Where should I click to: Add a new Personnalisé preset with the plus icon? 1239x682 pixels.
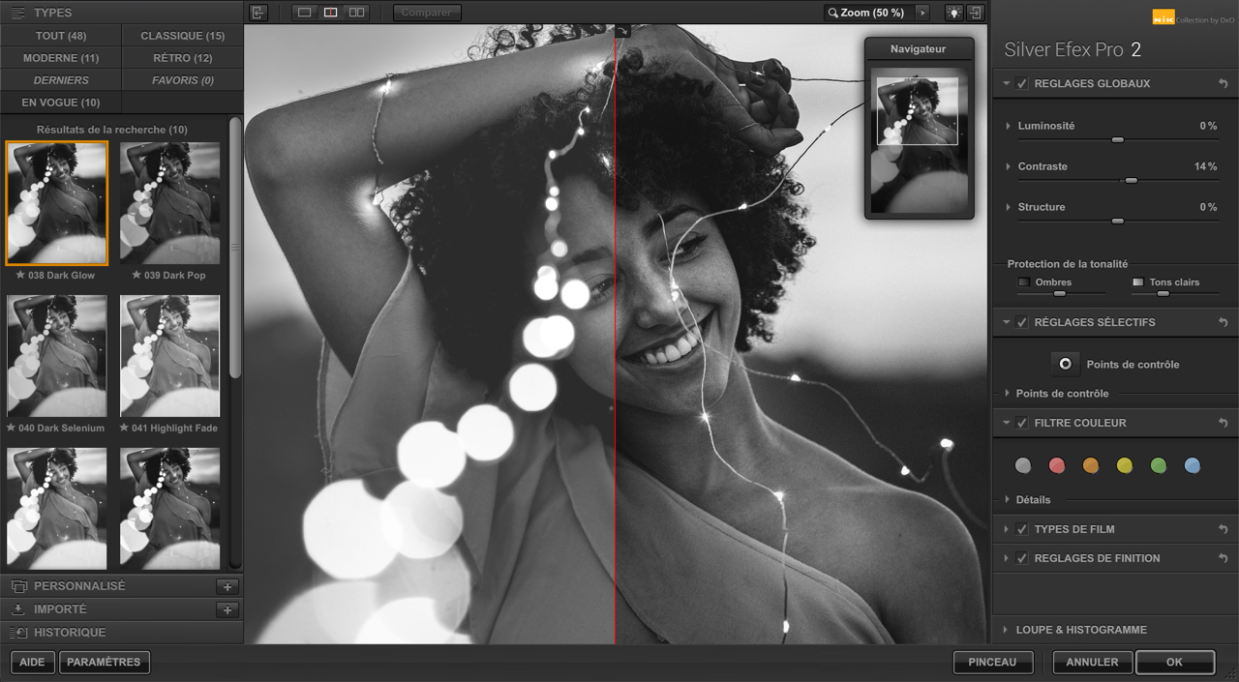pyautogui.click(x=227, y=586)
